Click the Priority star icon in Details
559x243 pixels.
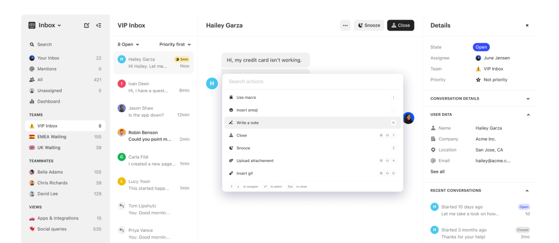(478, 80)
